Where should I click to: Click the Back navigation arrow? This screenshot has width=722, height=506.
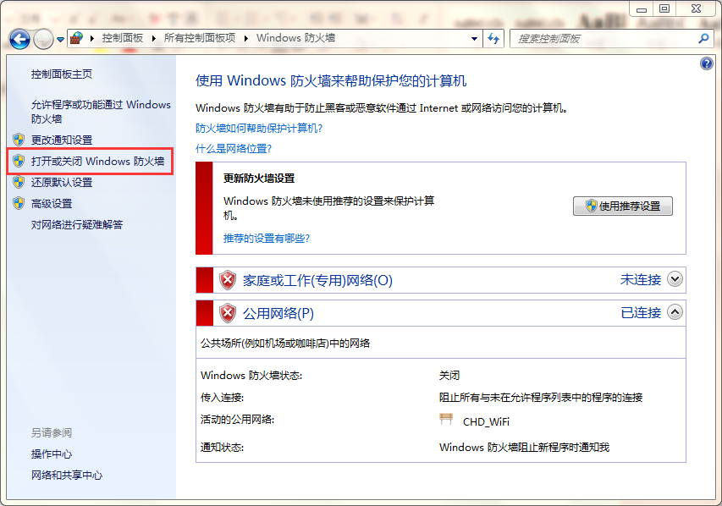click(x=19, y=39)
